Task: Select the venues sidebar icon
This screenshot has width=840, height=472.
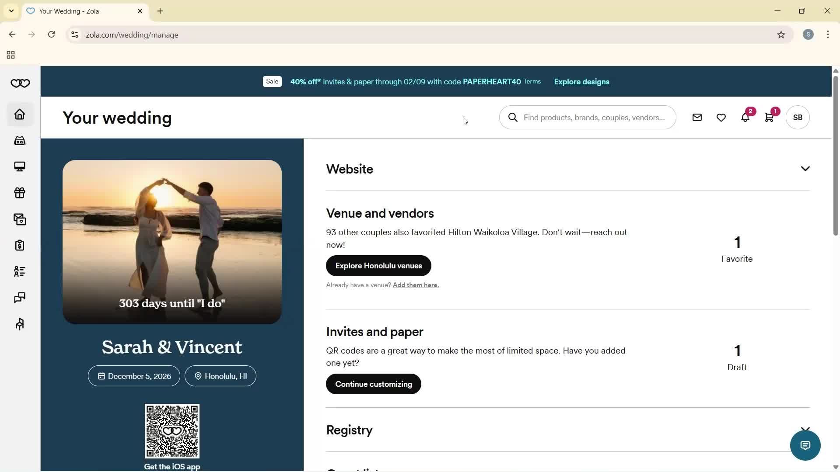Action: point(19,140)
